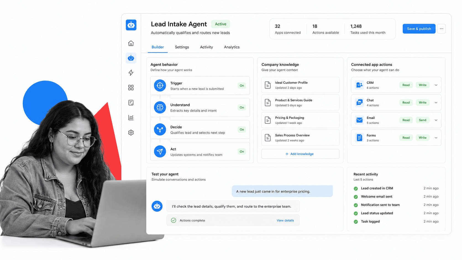The image size is (462, 260).
Task: Open the bar chart analytics sidebar icon
Action: (131, 117)
